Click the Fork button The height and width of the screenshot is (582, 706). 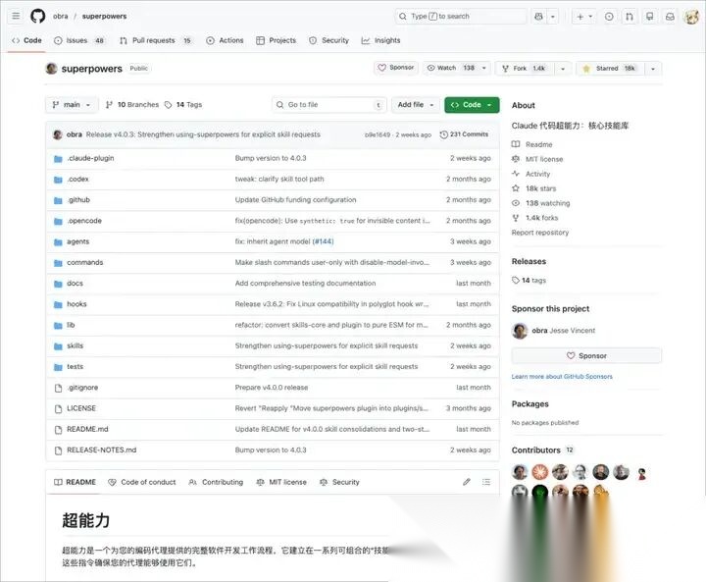[525, 69]
